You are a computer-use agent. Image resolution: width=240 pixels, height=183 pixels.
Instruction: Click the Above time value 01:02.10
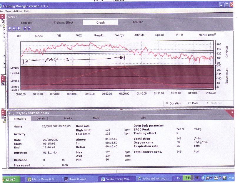111,139
